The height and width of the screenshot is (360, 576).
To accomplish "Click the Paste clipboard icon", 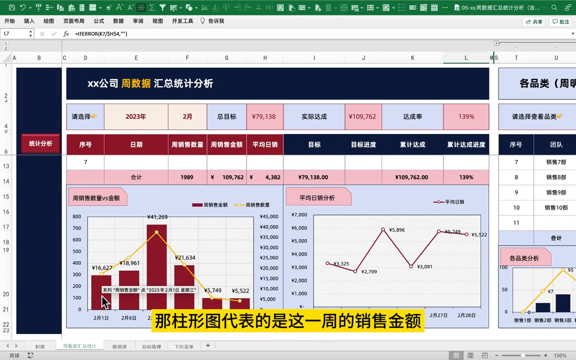I will tap(71, 7).
